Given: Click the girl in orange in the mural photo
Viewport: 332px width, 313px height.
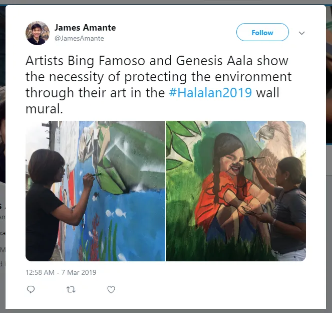Looking at the screenshot, I should coord(224,187).
